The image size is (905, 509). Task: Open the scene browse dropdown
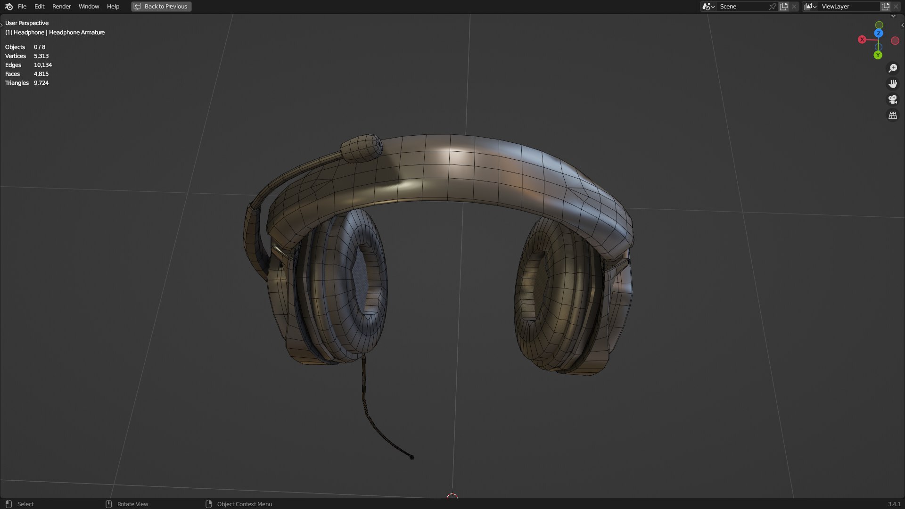tap(708, 7)
